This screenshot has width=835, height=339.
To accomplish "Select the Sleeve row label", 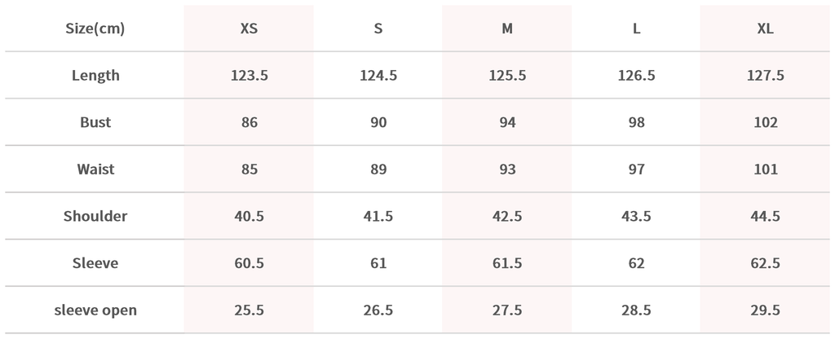I will click(x=95, y=263).
